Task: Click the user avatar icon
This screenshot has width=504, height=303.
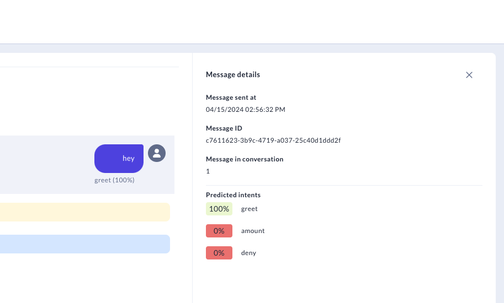Action: tap(157, 153)
